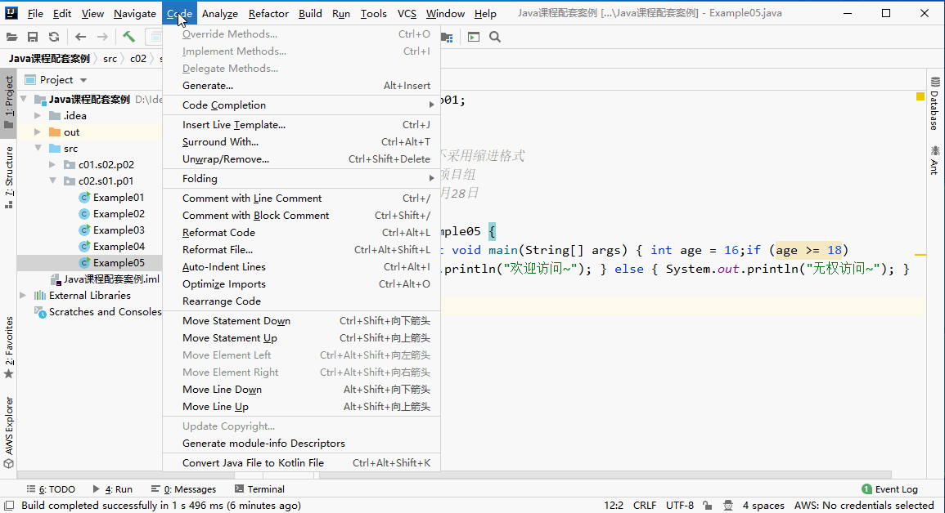The width and height of the screenshot is (945, 513).
Task: Open the Structure side panel
Action: (8, 177)
